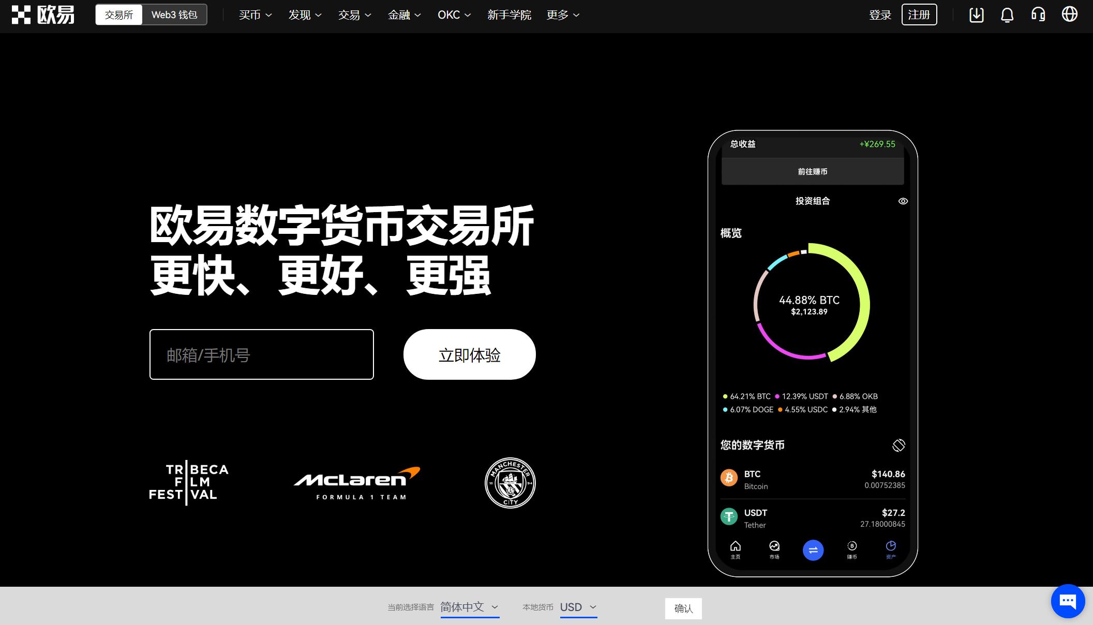Select the 交易所 tab
This screenshot has width=1093, height=625.
(118, 14)
